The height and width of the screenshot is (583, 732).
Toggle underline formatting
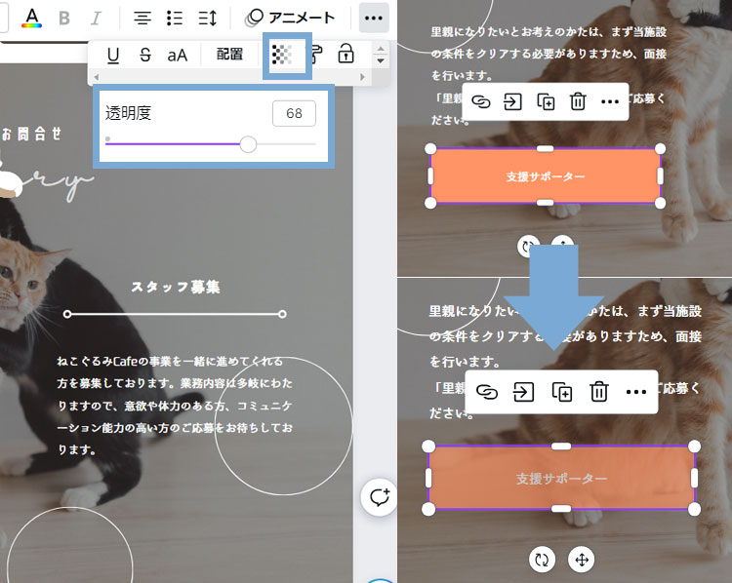(113, 55)
